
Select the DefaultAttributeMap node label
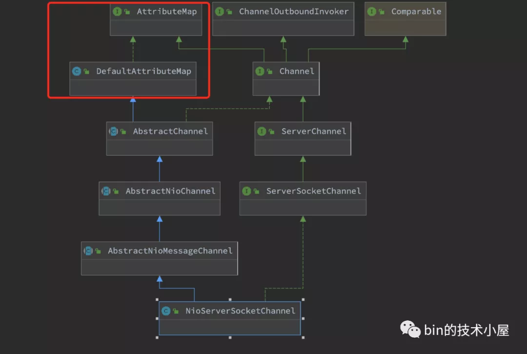pos(143,71)
